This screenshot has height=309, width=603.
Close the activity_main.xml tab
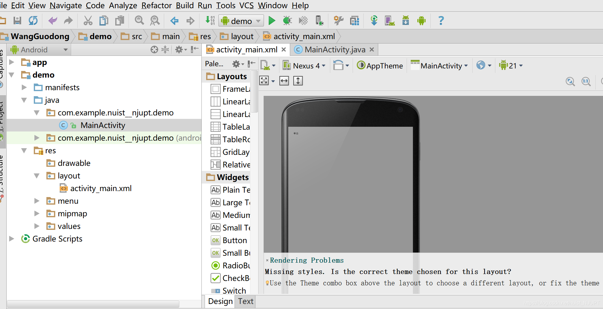pos(284,50)
